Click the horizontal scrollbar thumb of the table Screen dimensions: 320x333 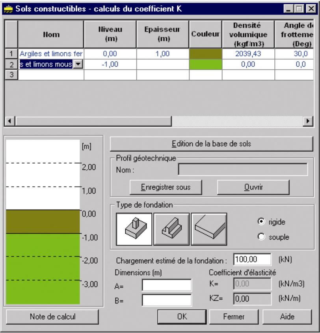coord(93,121)
